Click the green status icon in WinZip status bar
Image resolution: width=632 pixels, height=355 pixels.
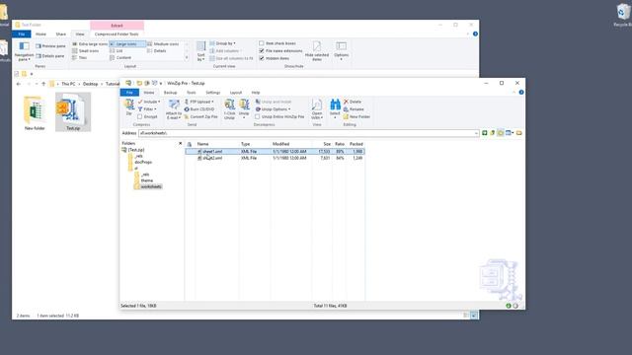coord(509,306)
